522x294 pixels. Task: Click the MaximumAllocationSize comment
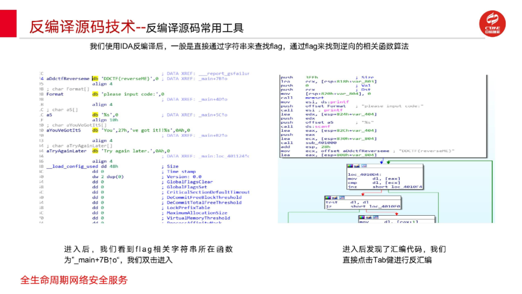(x=197, y=213)
